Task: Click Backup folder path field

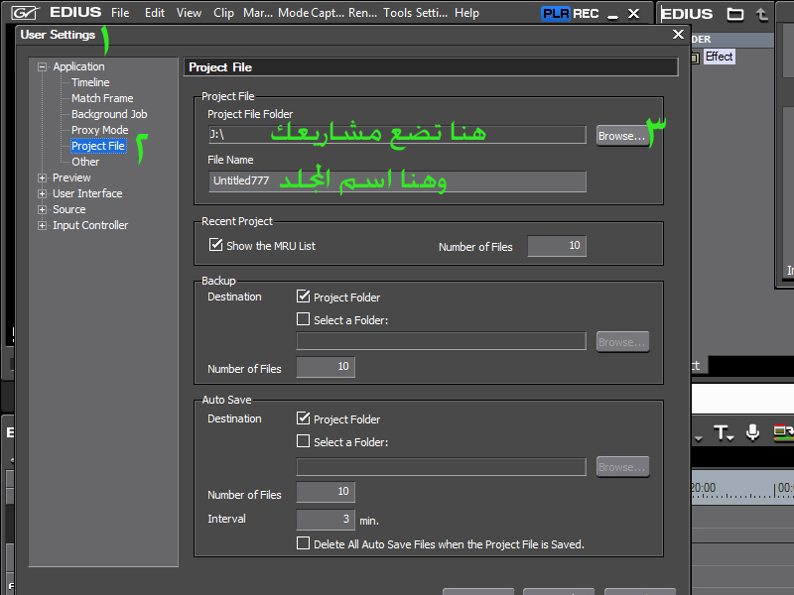Action: click(441, 341)
